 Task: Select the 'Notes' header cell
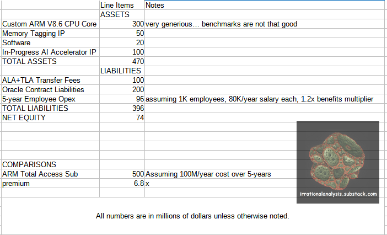(266, 5)
